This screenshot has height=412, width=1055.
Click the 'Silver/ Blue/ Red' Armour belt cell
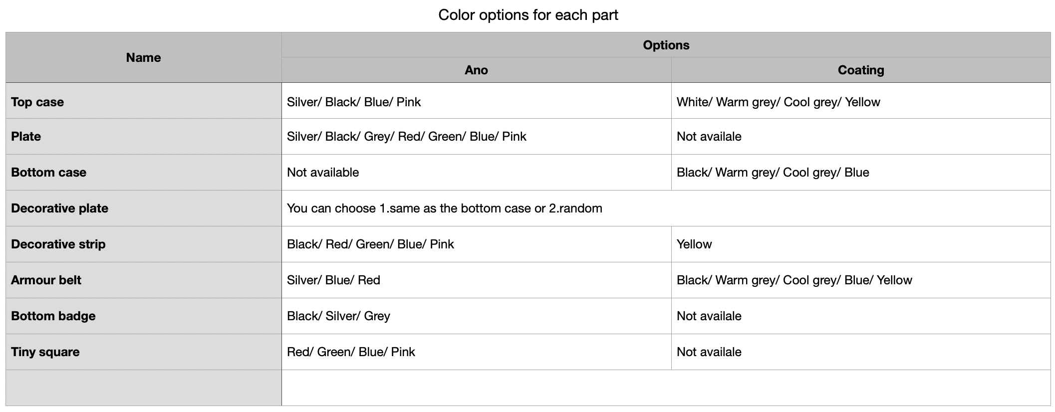333,280
